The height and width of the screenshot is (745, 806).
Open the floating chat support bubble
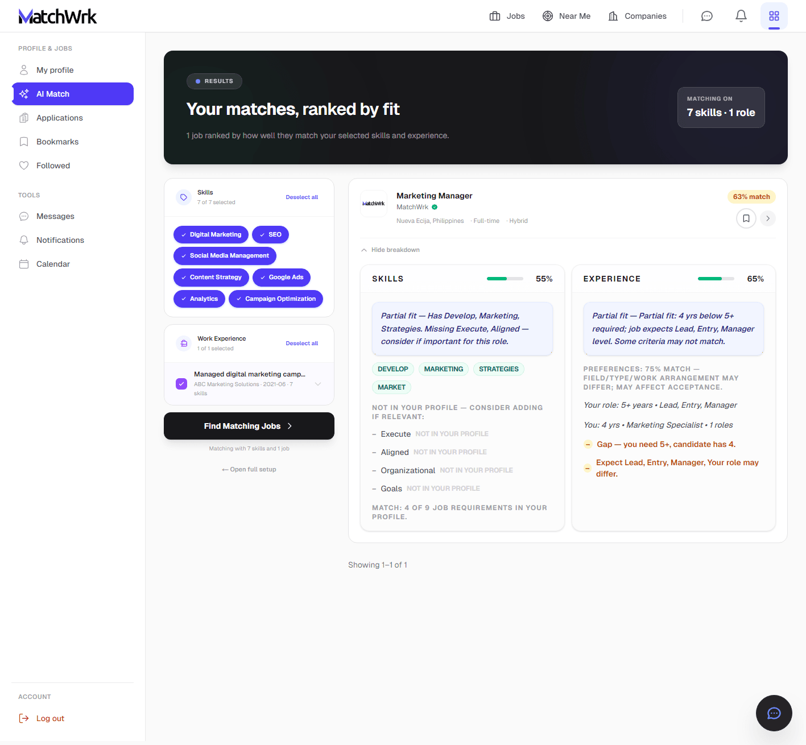[x=774, y=713]
